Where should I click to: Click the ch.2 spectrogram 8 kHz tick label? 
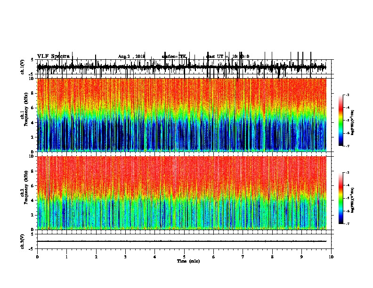33,171
